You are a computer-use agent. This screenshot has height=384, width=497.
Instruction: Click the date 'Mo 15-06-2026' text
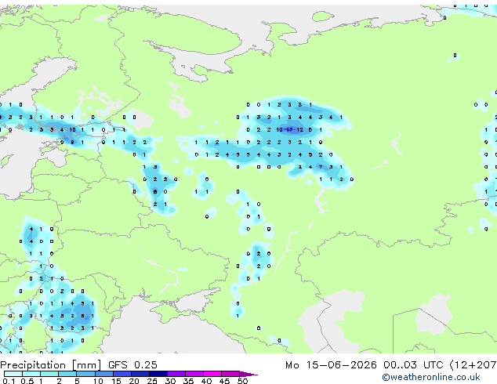click(x=331, y=365)
